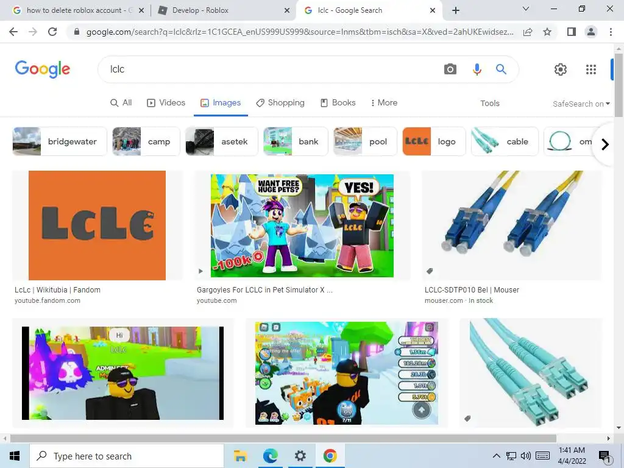The height and width of the screenshot is (468, 624).
Task: Click the Google logo
Action: [x=43, y=69]
